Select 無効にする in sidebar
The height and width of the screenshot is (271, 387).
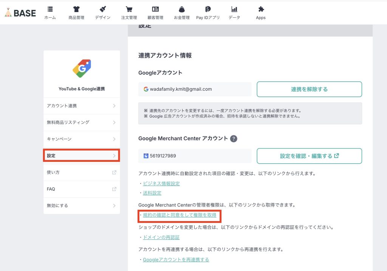pyautogui.click(x=82, y=206)
